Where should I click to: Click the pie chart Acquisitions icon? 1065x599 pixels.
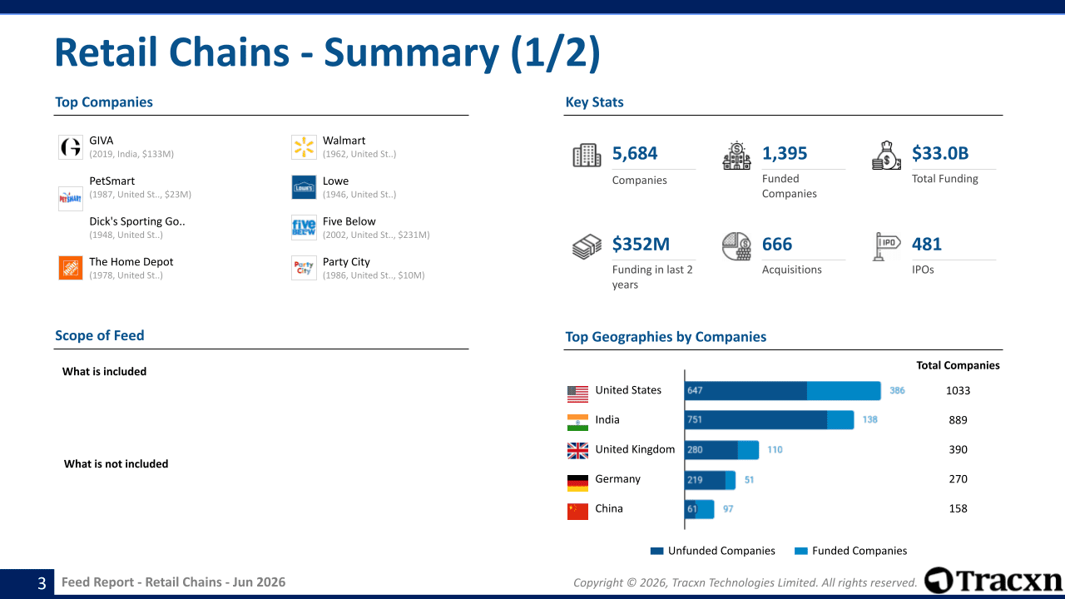click(x=736, y=246)
